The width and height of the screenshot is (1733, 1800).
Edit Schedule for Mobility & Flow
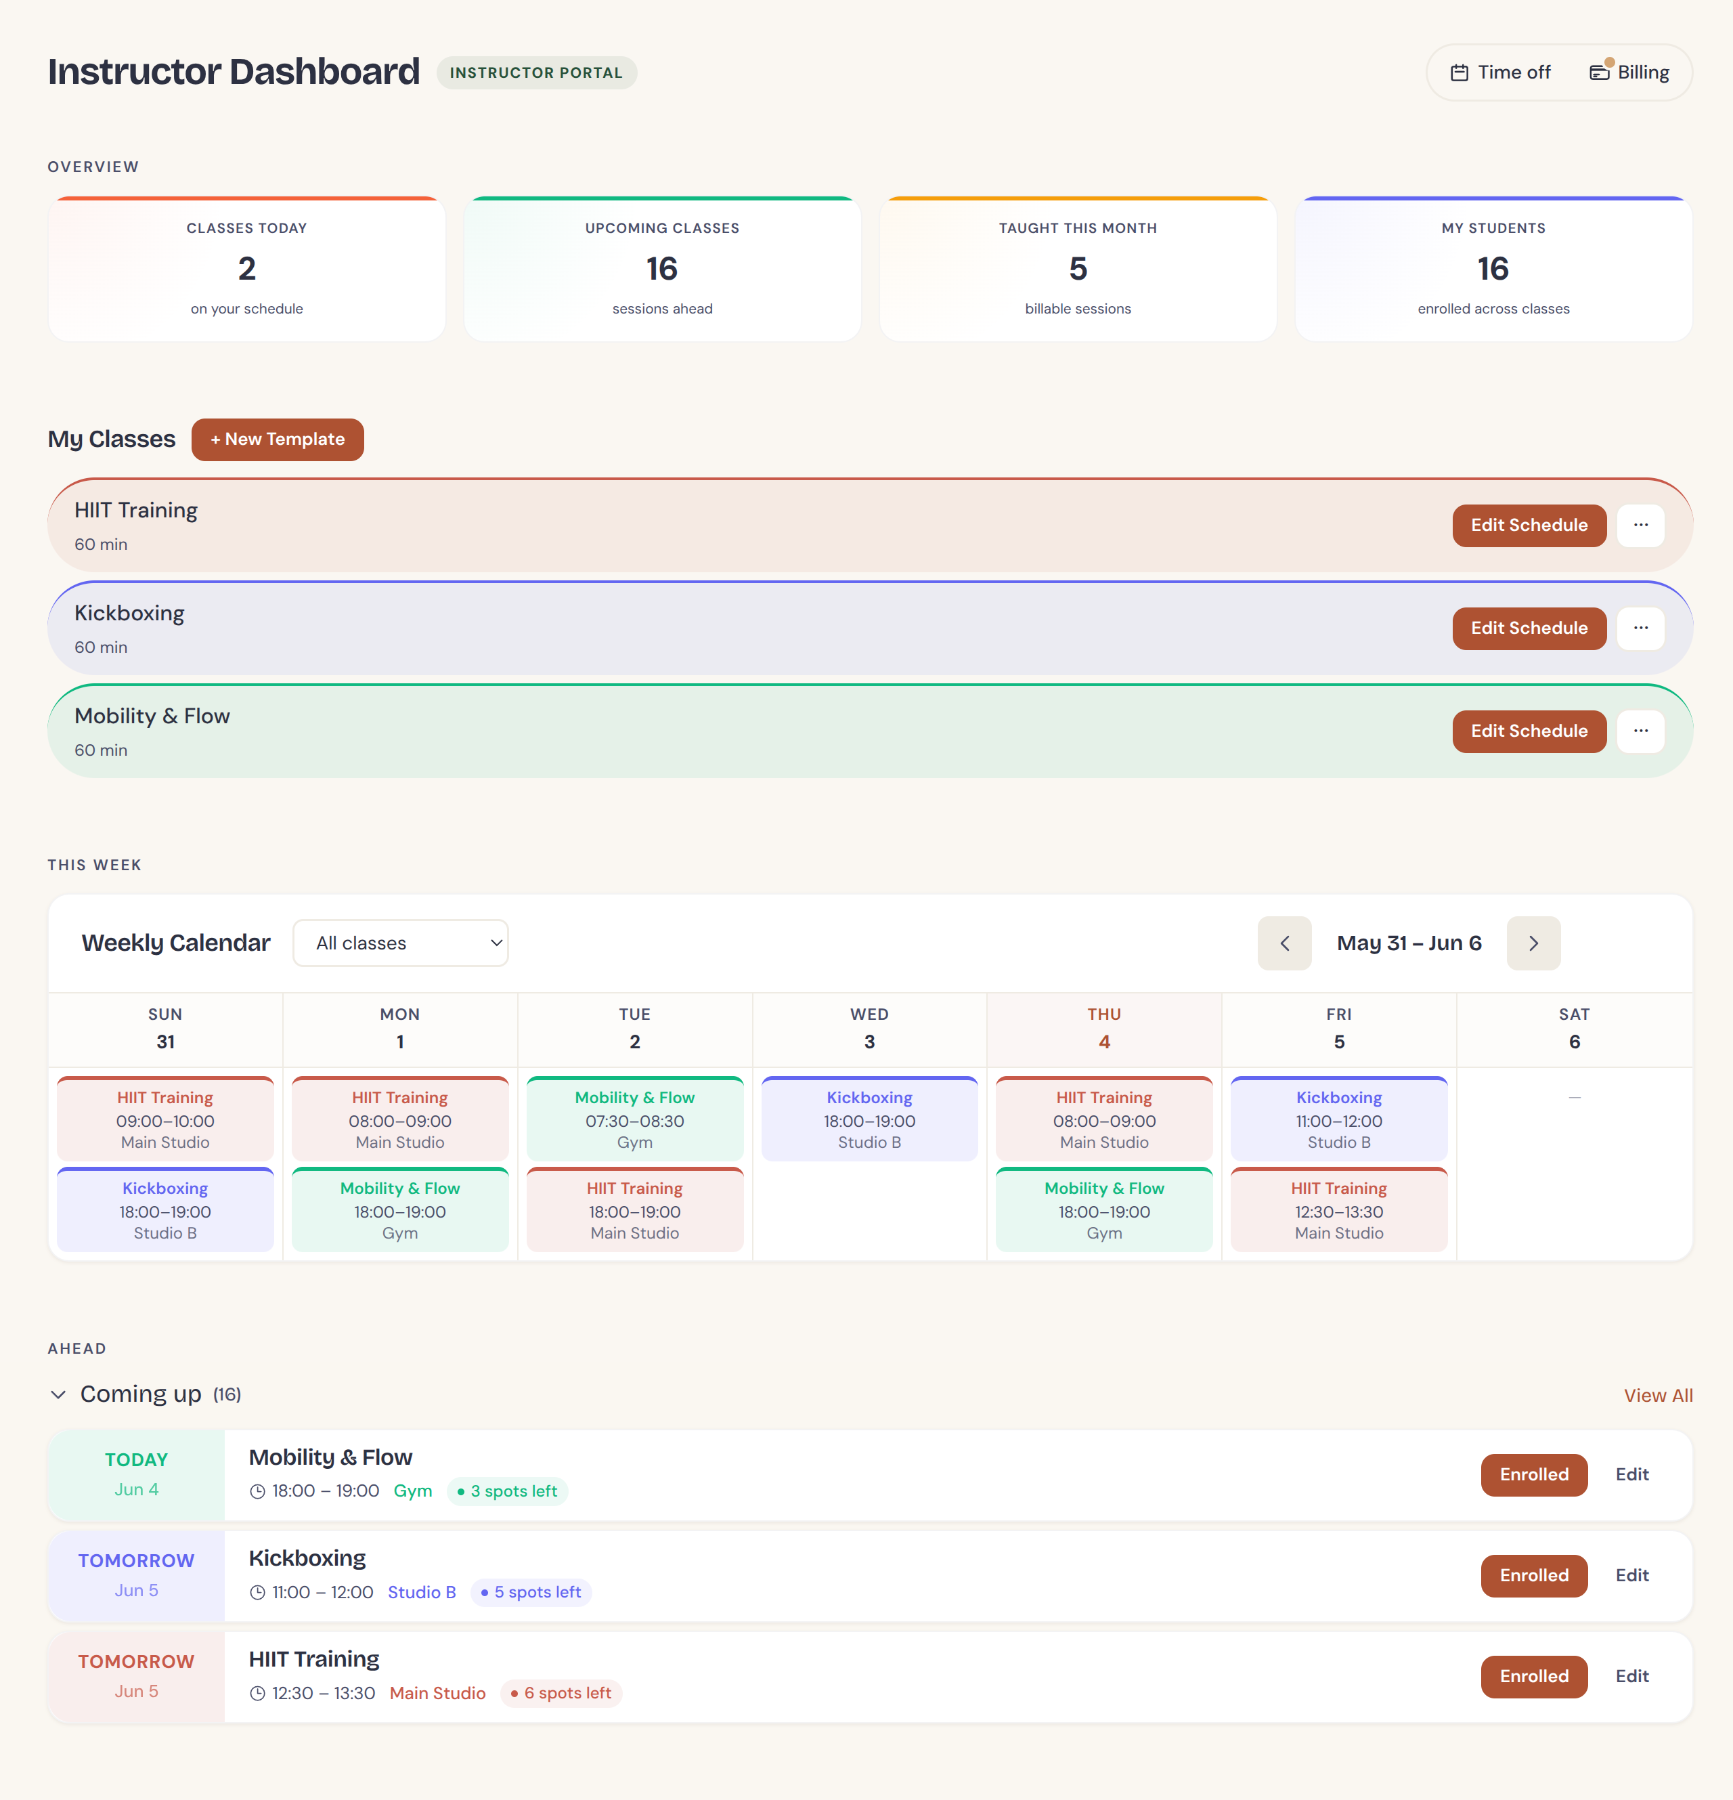pyautogui.click(x=1529, y=731)
